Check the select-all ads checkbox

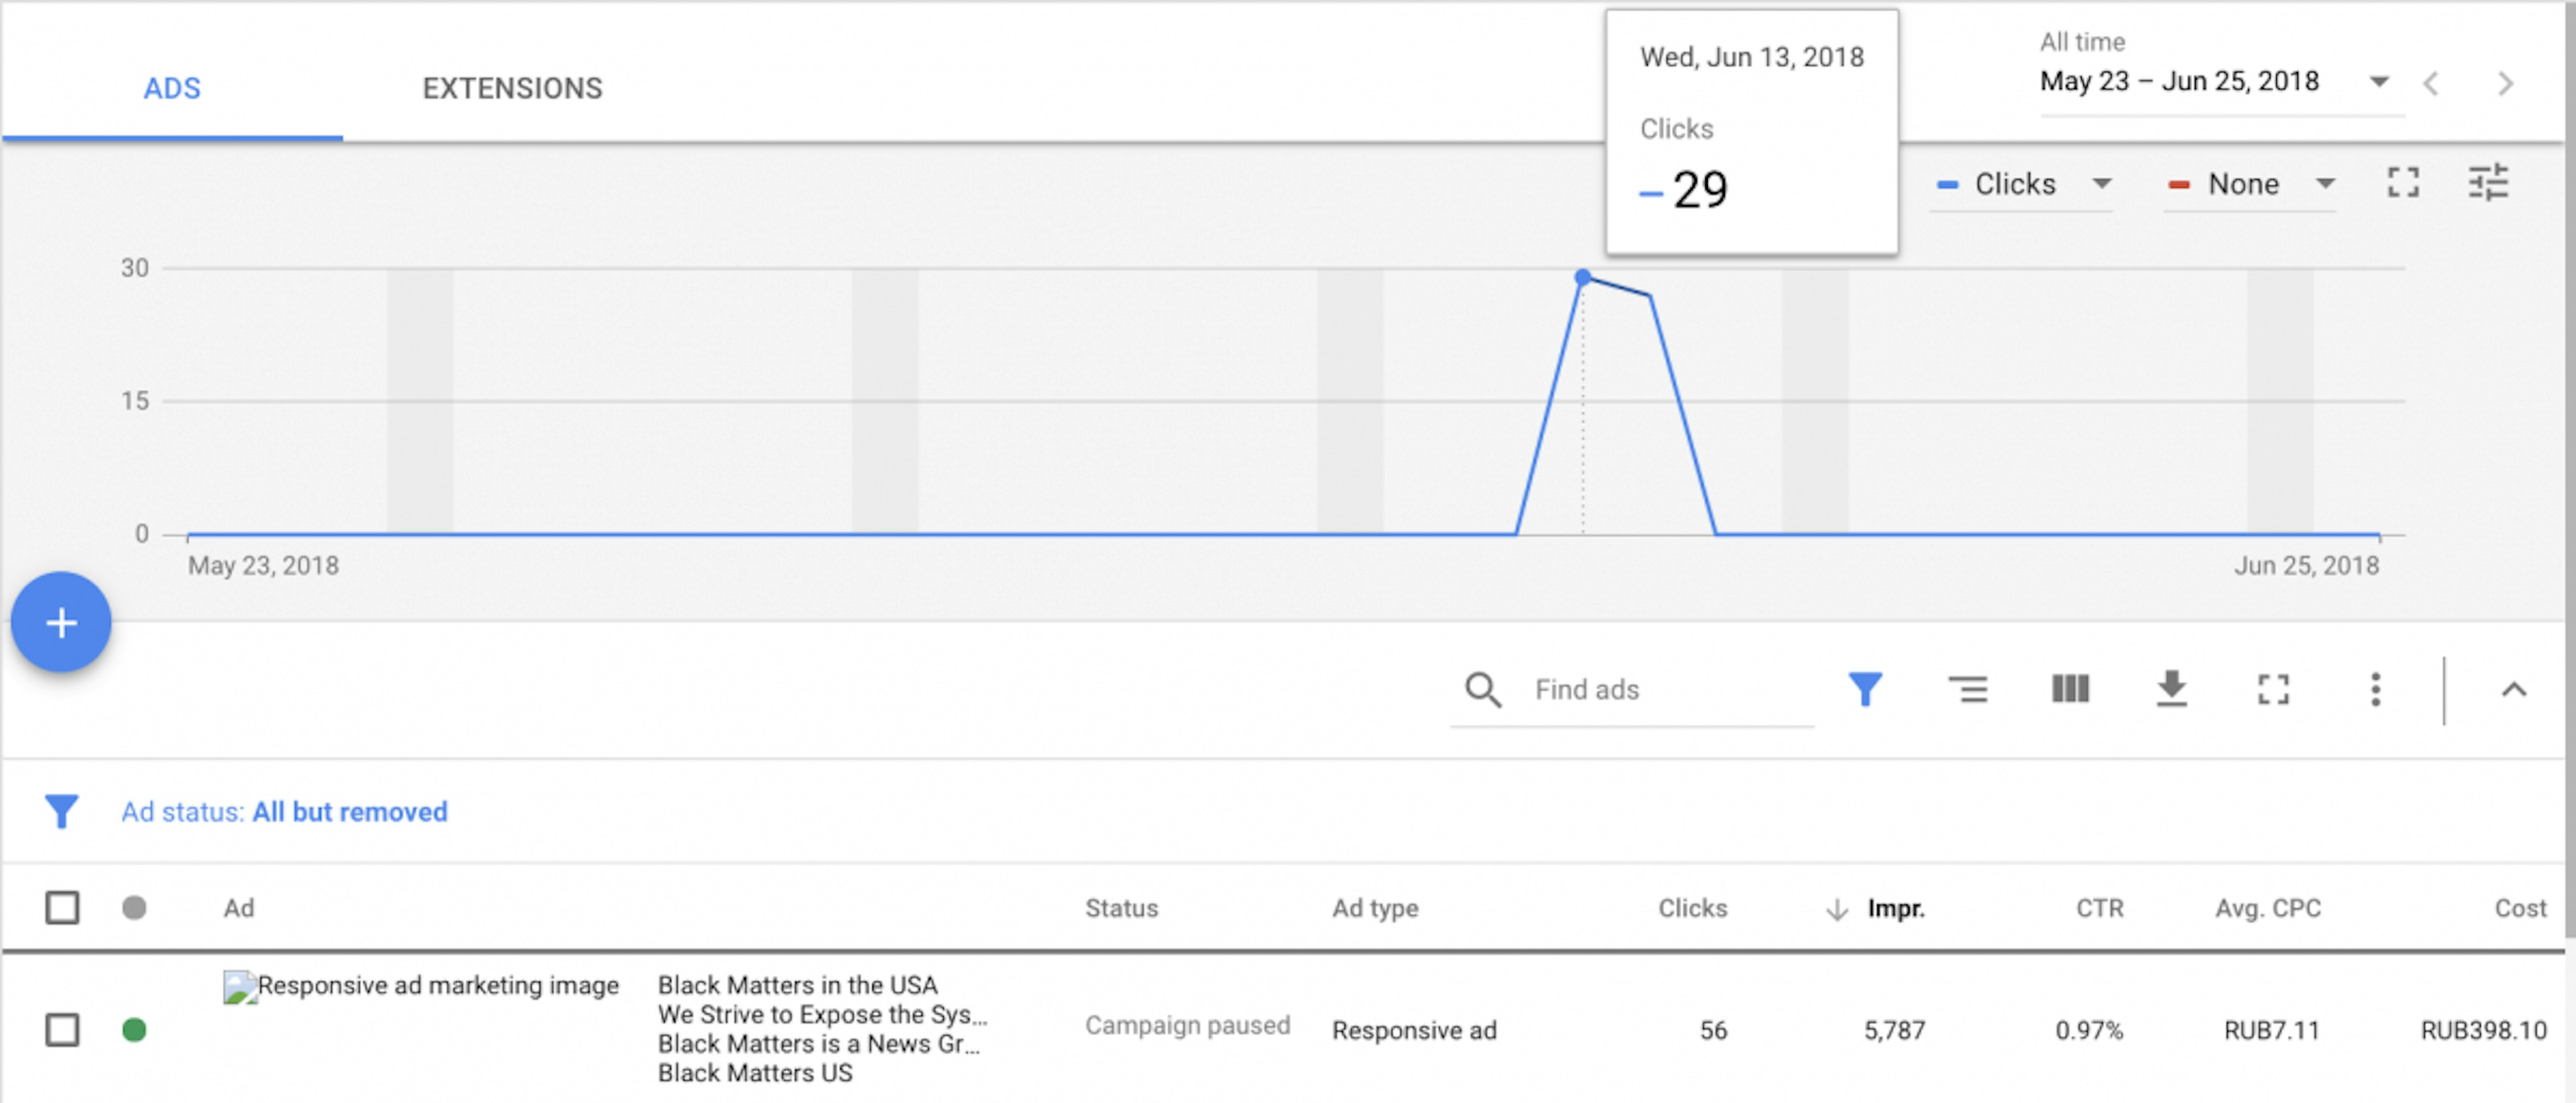pyautogui.click(x=62, y=907)
